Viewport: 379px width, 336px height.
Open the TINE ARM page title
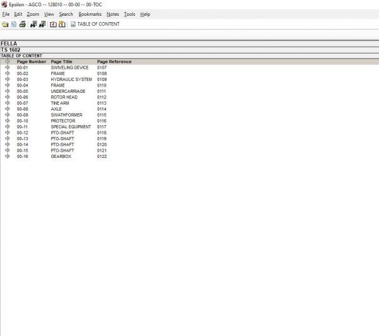60,103
